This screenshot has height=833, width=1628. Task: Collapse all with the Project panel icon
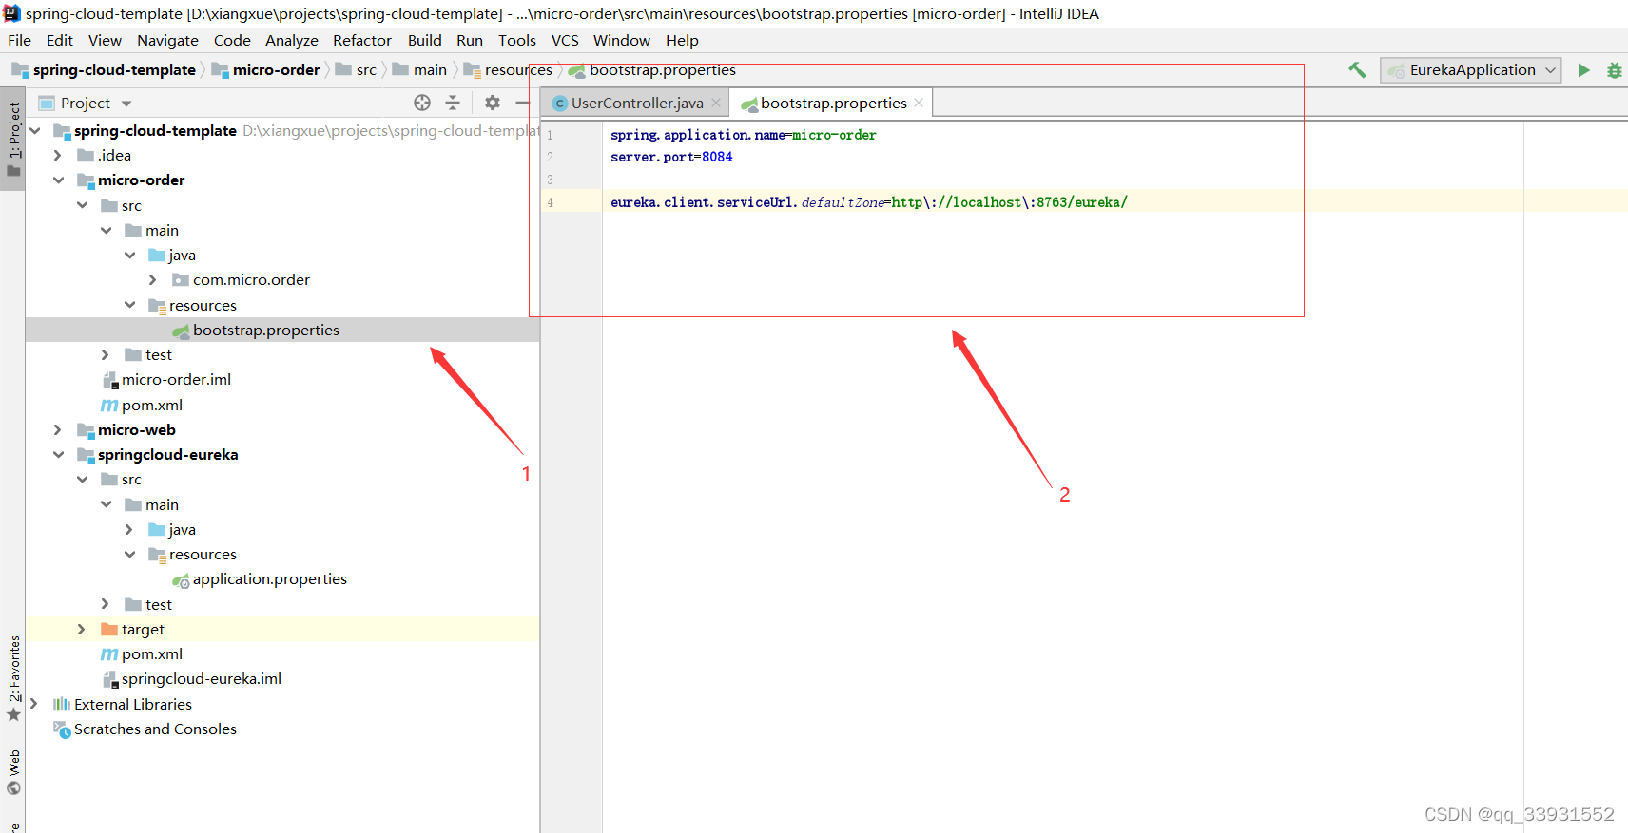pyautogui.click(x=453, y=103)
